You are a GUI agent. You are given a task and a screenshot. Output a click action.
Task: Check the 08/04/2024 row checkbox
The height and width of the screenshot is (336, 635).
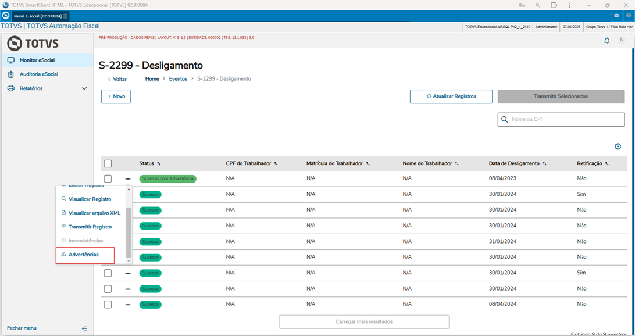click(108, 305)
